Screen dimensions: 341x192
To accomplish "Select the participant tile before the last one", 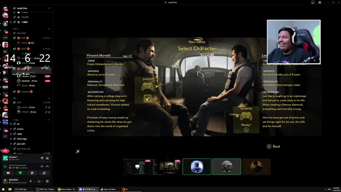I will click(x=227, y=167).
